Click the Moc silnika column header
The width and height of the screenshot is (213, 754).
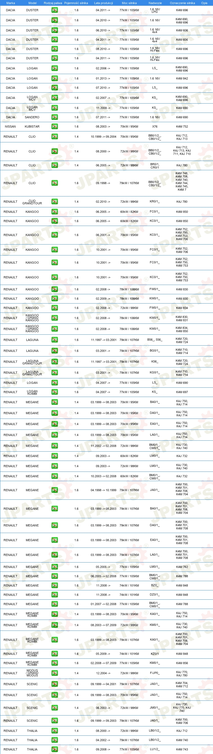[x=129, y=3]
